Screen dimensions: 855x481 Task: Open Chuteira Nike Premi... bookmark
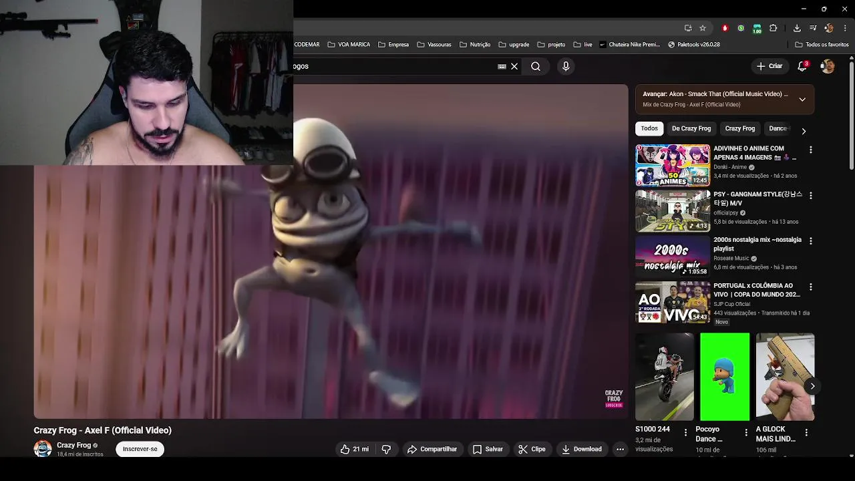coord(629,45)
